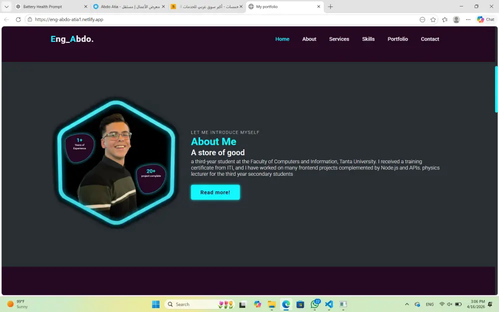Click the "A store of good" subheading
The height and width of the screenshot is (312, 499).
[218, 152]
